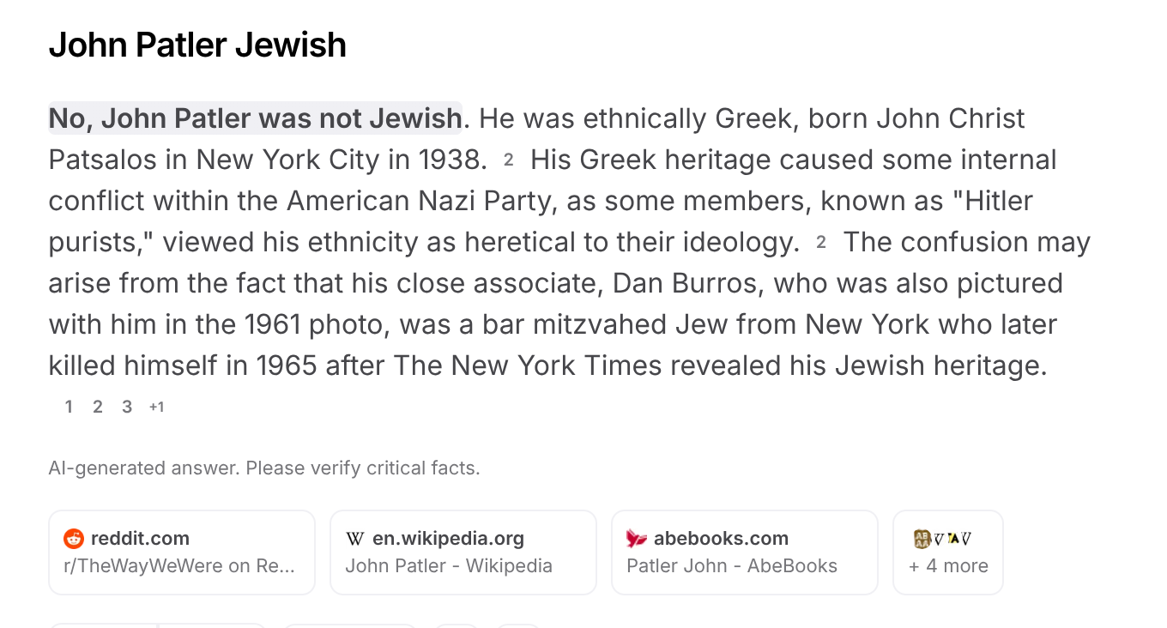
Task: Click the 'John Patler Jewish' heading
Action: click(x=197, y=45)
